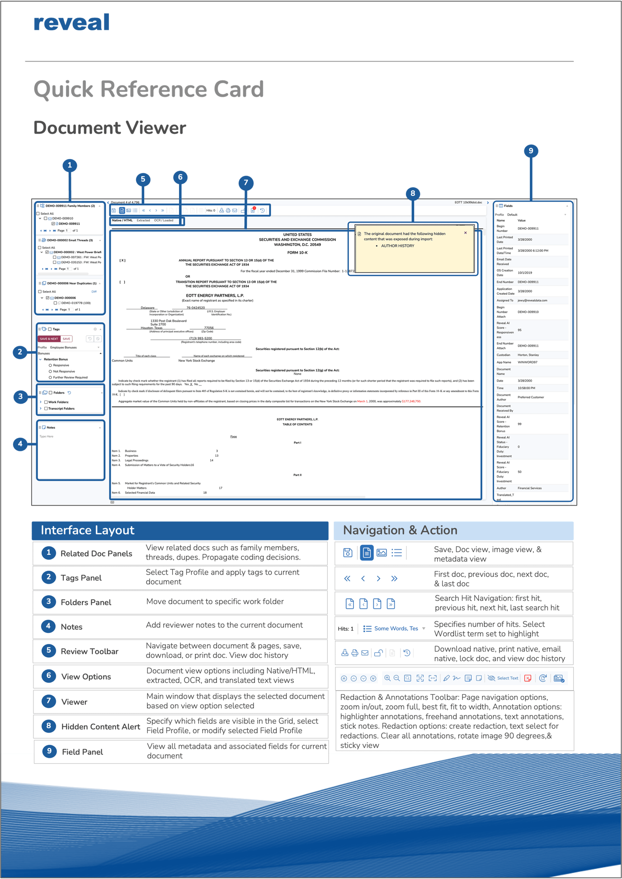This screenshot has height=879, width=622.
Task: Expand the Transcript Folders chevron
Action: [41, 408]
